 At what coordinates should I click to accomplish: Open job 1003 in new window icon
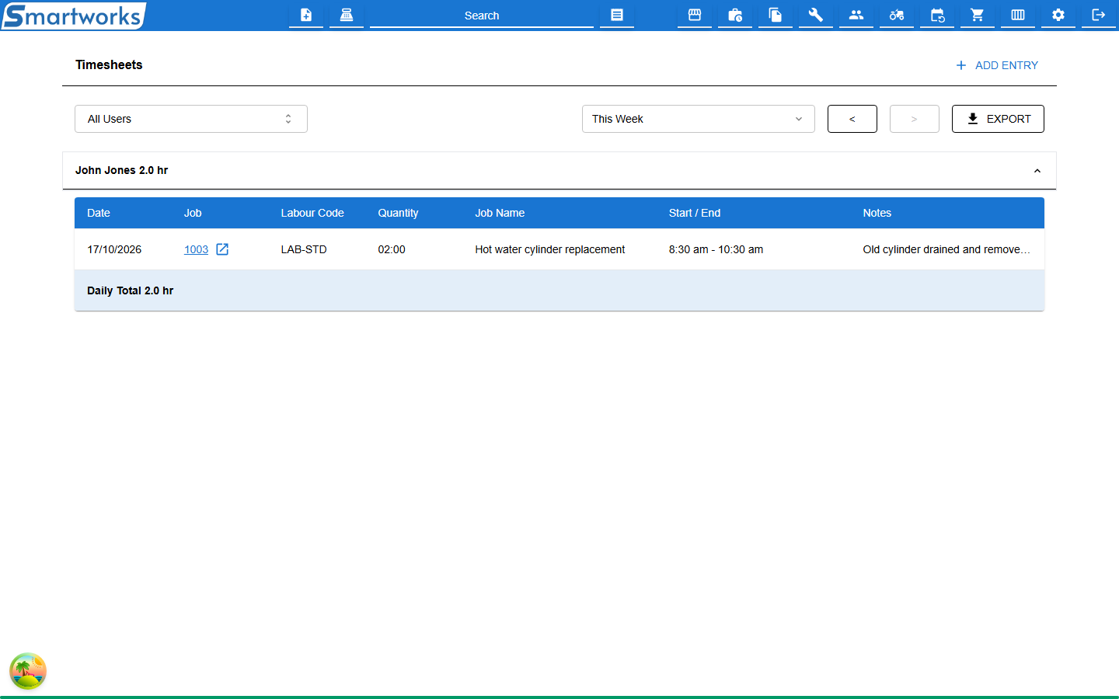(x=222, y=249)
